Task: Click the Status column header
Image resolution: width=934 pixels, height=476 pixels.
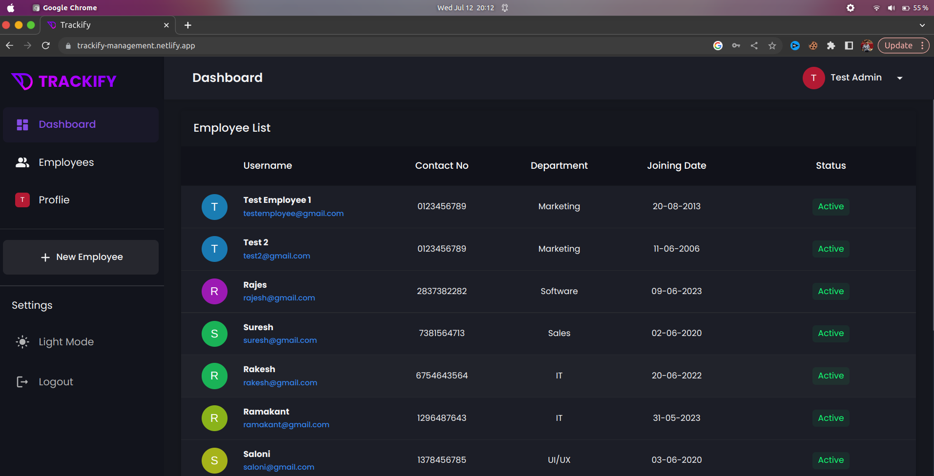Action: (830, 166)
